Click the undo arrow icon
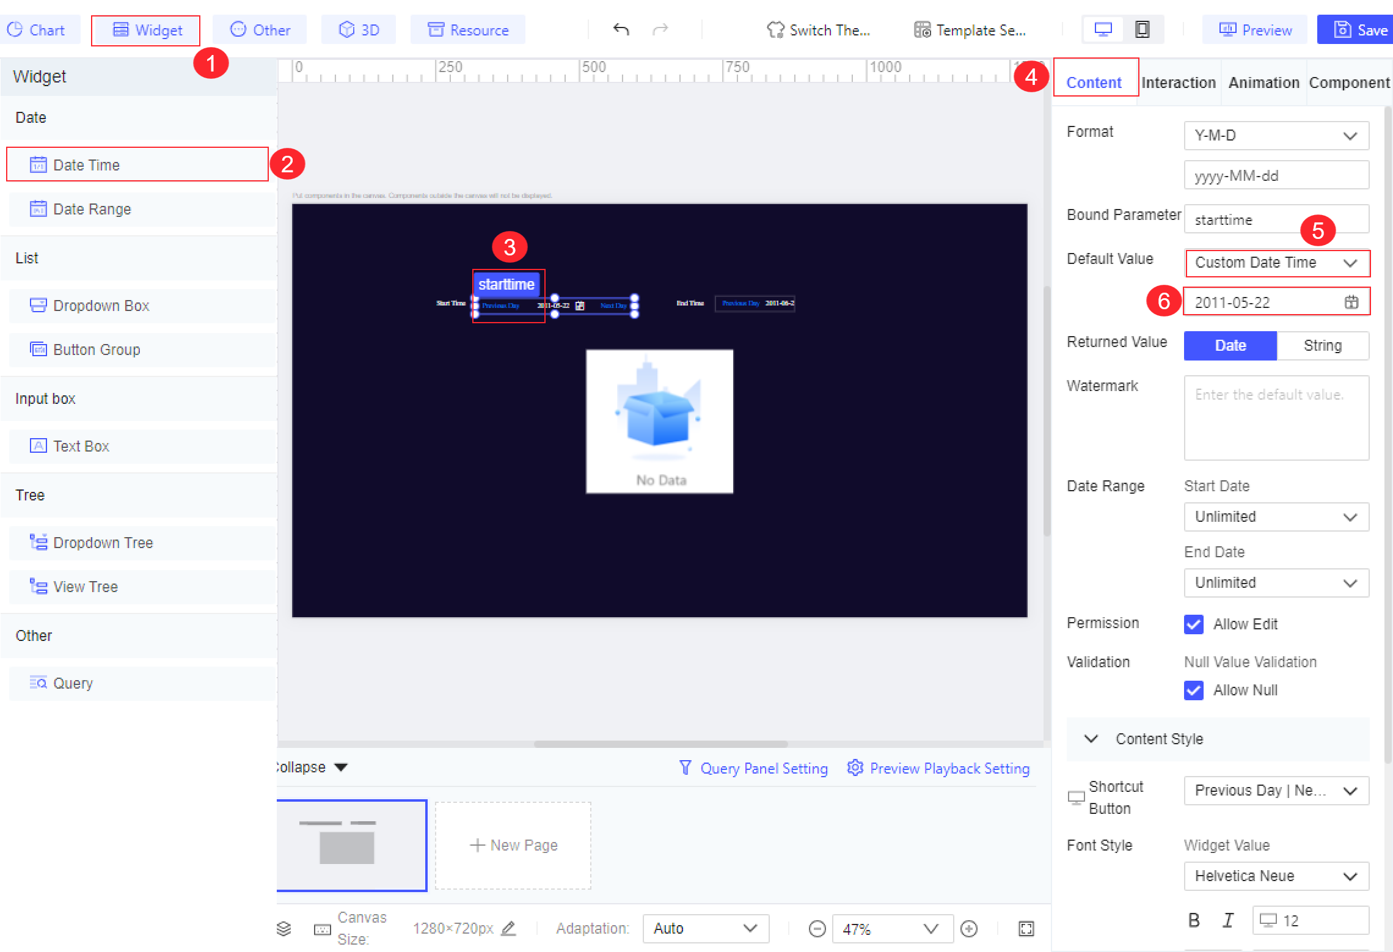Screen dimensions: 1393x952 [621, 29]
